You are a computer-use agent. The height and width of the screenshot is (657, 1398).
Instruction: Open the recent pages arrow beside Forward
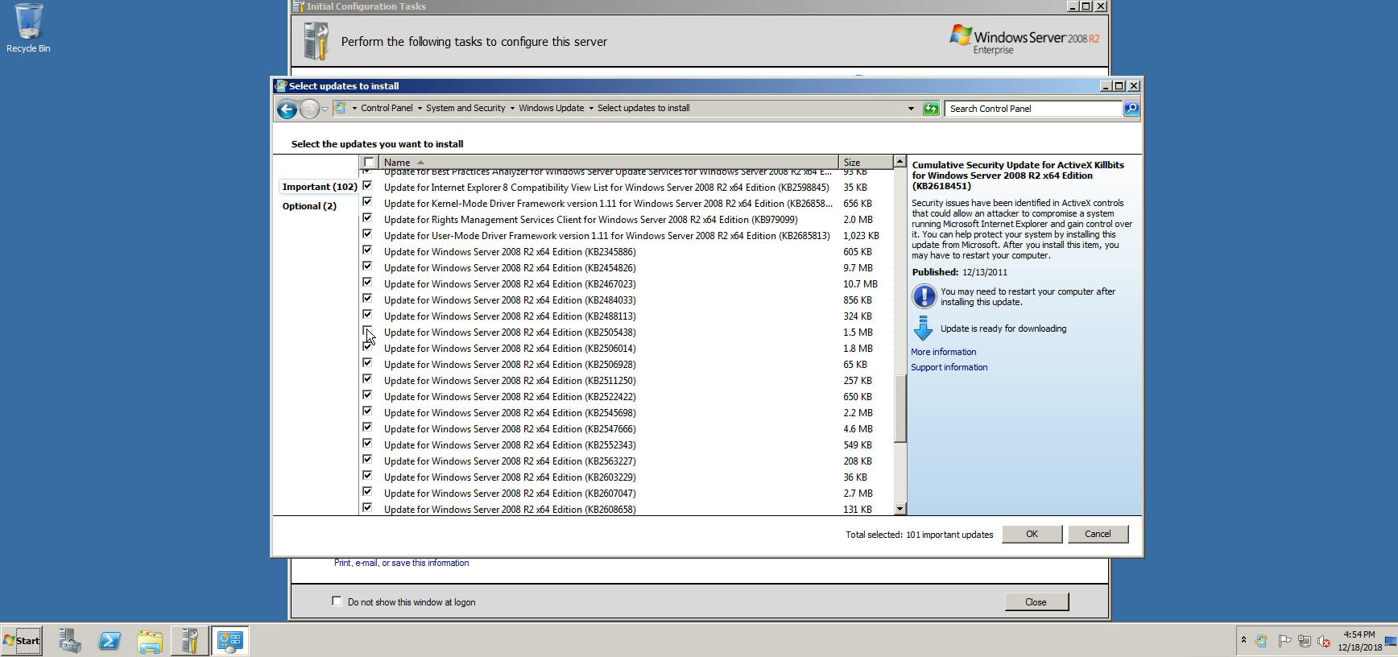click(325, 109)
